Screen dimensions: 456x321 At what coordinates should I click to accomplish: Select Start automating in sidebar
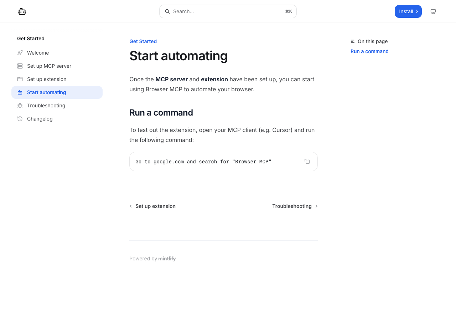click(57, 92)
